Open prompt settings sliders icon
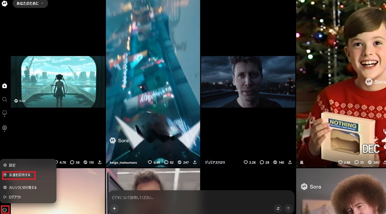Image resolution: width=386 pixels, height=214 pixels. tap(278, 208)
